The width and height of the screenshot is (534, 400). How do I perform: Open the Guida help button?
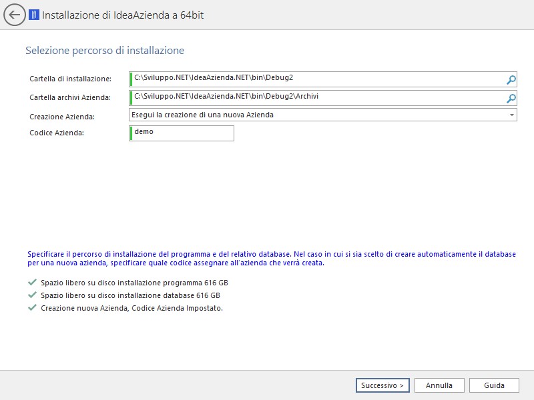click(494, 385)
